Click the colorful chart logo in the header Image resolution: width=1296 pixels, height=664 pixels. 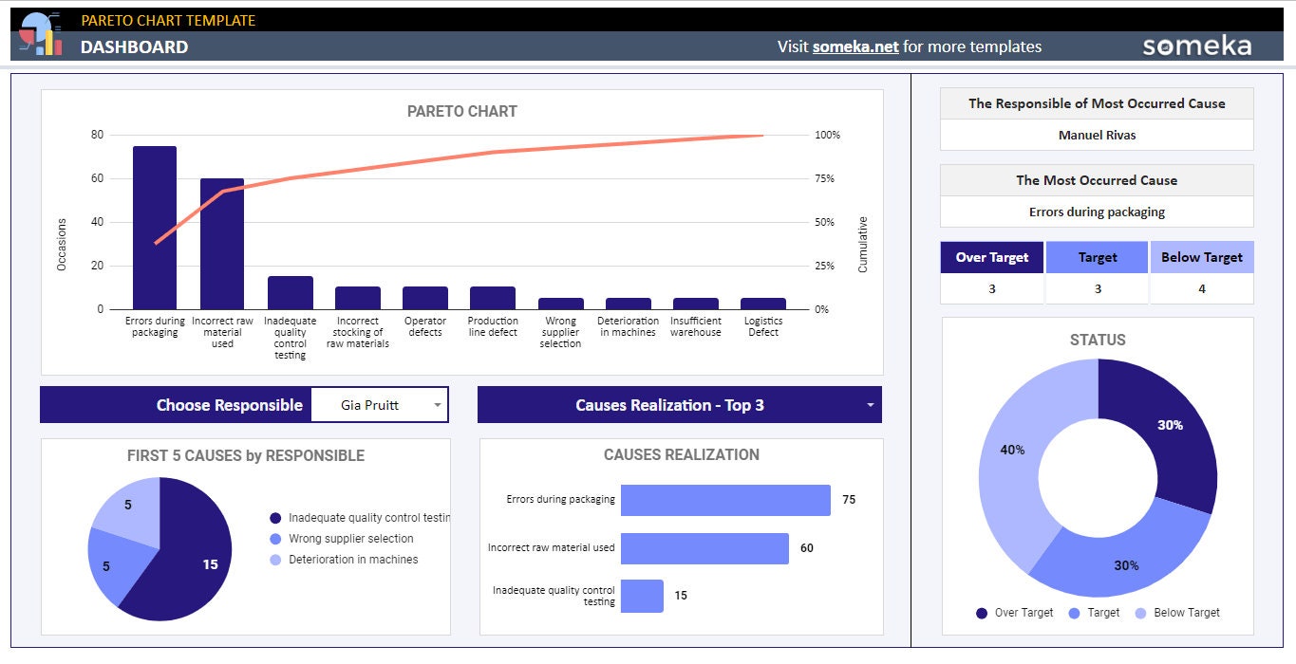pyautogui.click(x=39, y=31)
